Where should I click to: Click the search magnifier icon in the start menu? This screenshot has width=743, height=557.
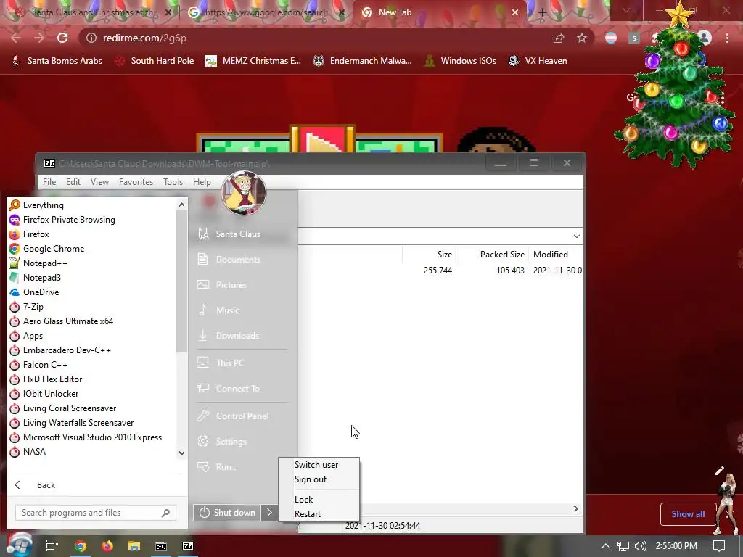[x=166, y=513]
